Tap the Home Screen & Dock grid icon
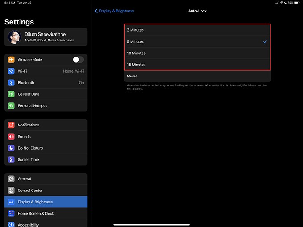The image size is (303, 227). coord(11,214)
